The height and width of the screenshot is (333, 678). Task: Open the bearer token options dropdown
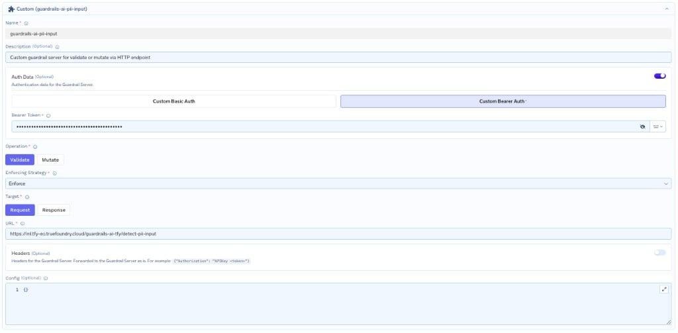click(x=657, y=126)
